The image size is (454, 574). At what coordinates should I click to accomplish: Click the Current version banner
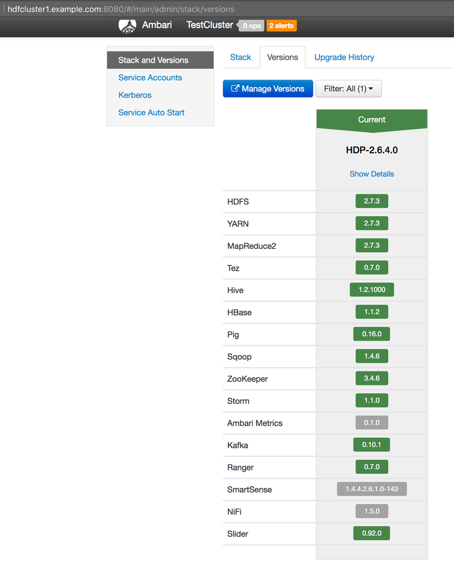click(372, 120)
